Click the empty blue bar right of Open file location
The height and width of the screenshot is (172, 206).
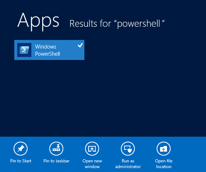coord(189,155)
